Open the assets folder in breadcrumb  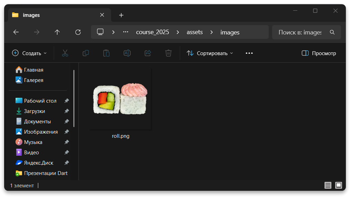[x=195, y=32]
